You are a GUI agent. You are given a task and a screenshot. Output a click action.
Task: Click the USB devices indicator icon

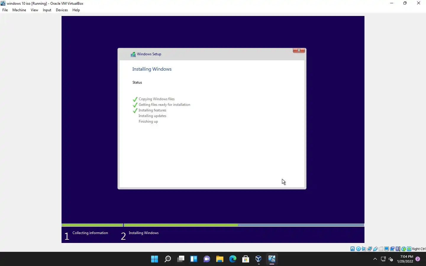point(375,249)
